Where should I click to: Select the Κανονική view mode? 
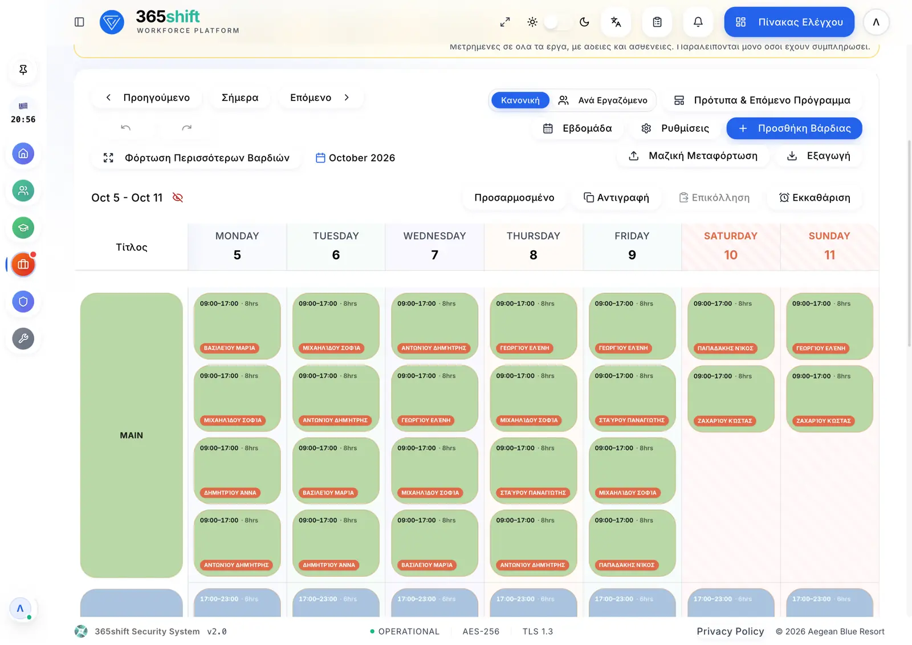(520, 100)
